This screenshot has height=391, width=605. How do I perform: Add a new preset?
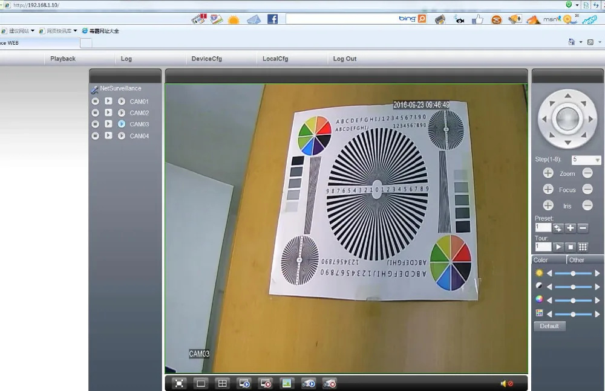(x=571, y=228)
